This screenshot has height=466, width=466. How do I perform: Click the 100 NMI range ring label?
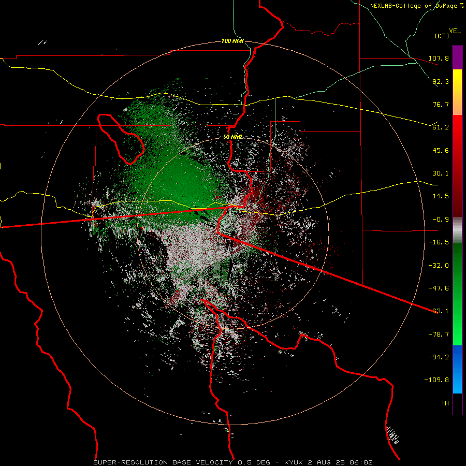click(x=232, y=41)
